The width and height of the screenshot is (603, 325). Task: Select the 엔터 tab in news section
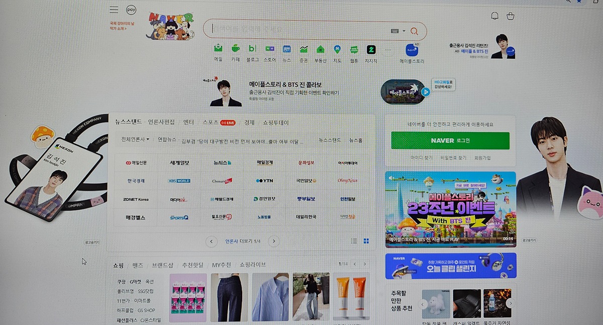tap(188, 122)
